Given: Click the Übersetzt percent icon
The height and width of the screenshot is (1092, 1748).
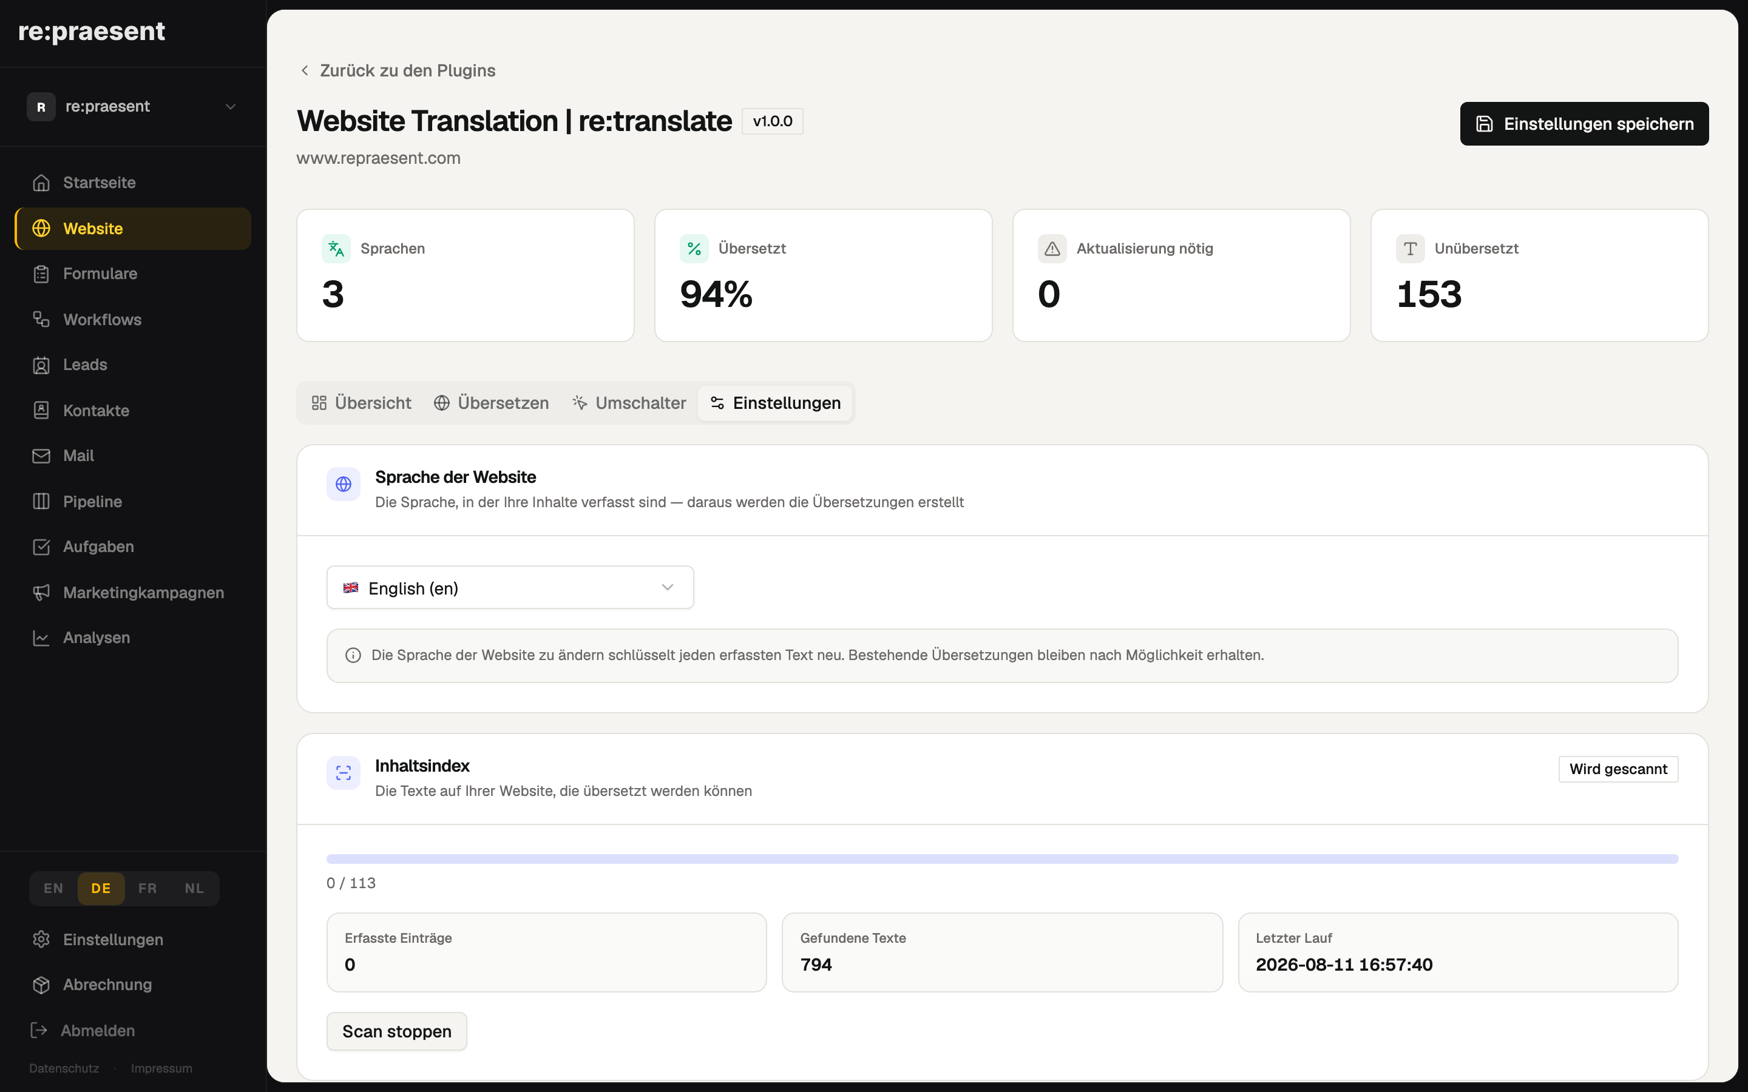Looking at the screenshot, I should pos(694,249).
